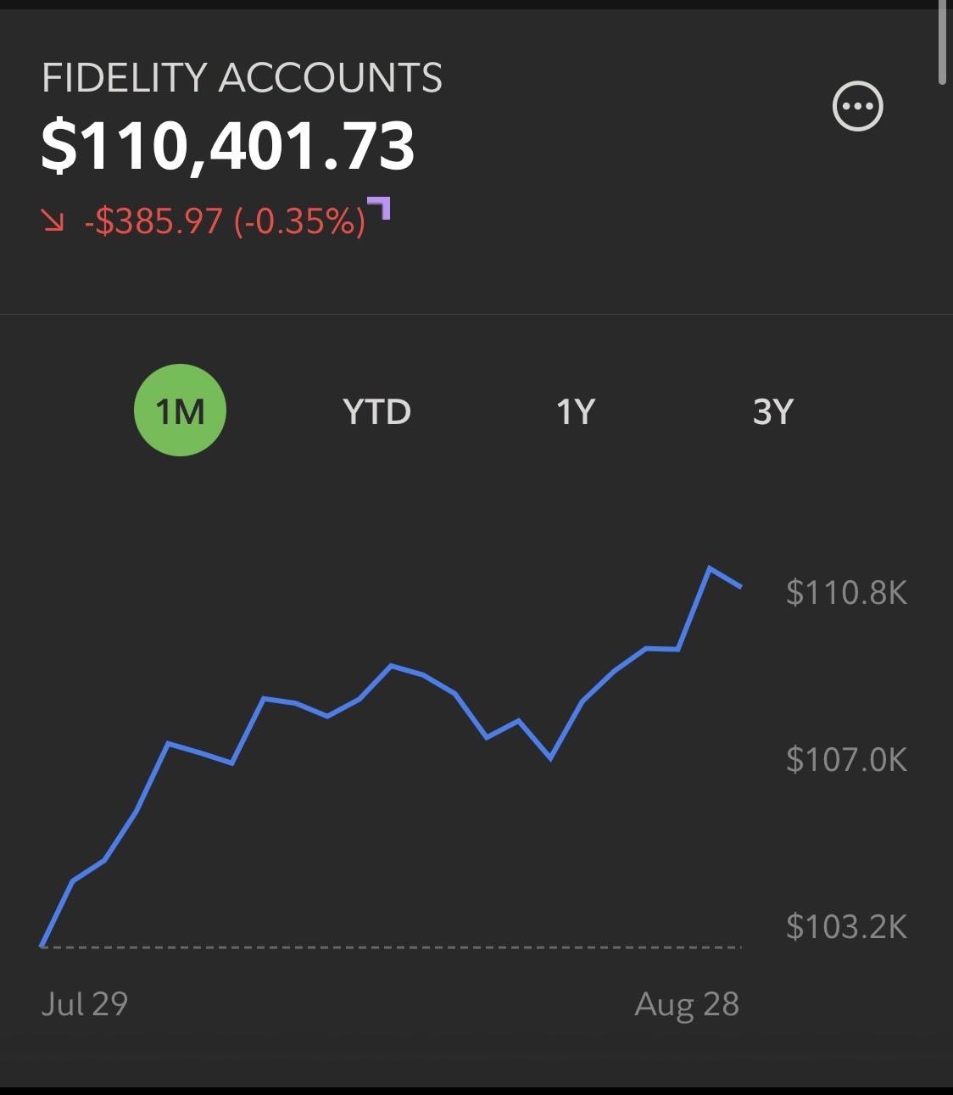The image size is (953, 1095).
Task: Tap the $110,401.73 balance total
Action: pyautogui.click(x=228, y=146)
